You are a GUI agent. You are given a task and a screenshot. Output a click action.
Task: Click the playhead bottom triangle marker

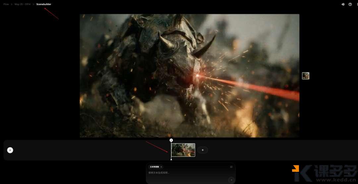pyautogui.click(x=171, y=159)
